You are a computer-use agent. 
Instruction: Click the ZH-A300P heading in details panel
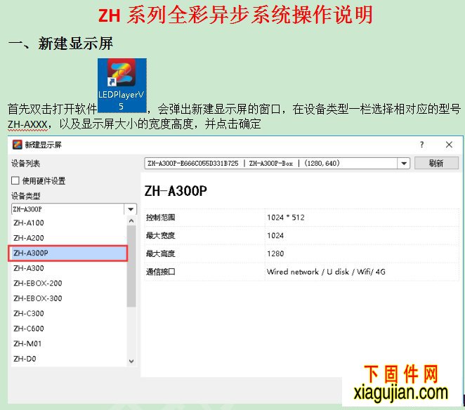coord(176,191)
